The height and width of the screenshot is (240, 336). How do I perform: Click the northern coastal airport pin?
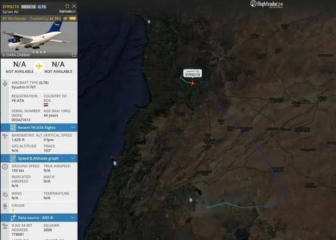149,22
